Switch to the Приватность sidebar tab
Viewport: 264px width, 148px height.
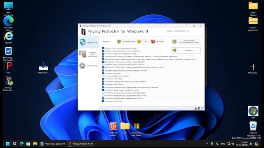[x=89, y=42]
